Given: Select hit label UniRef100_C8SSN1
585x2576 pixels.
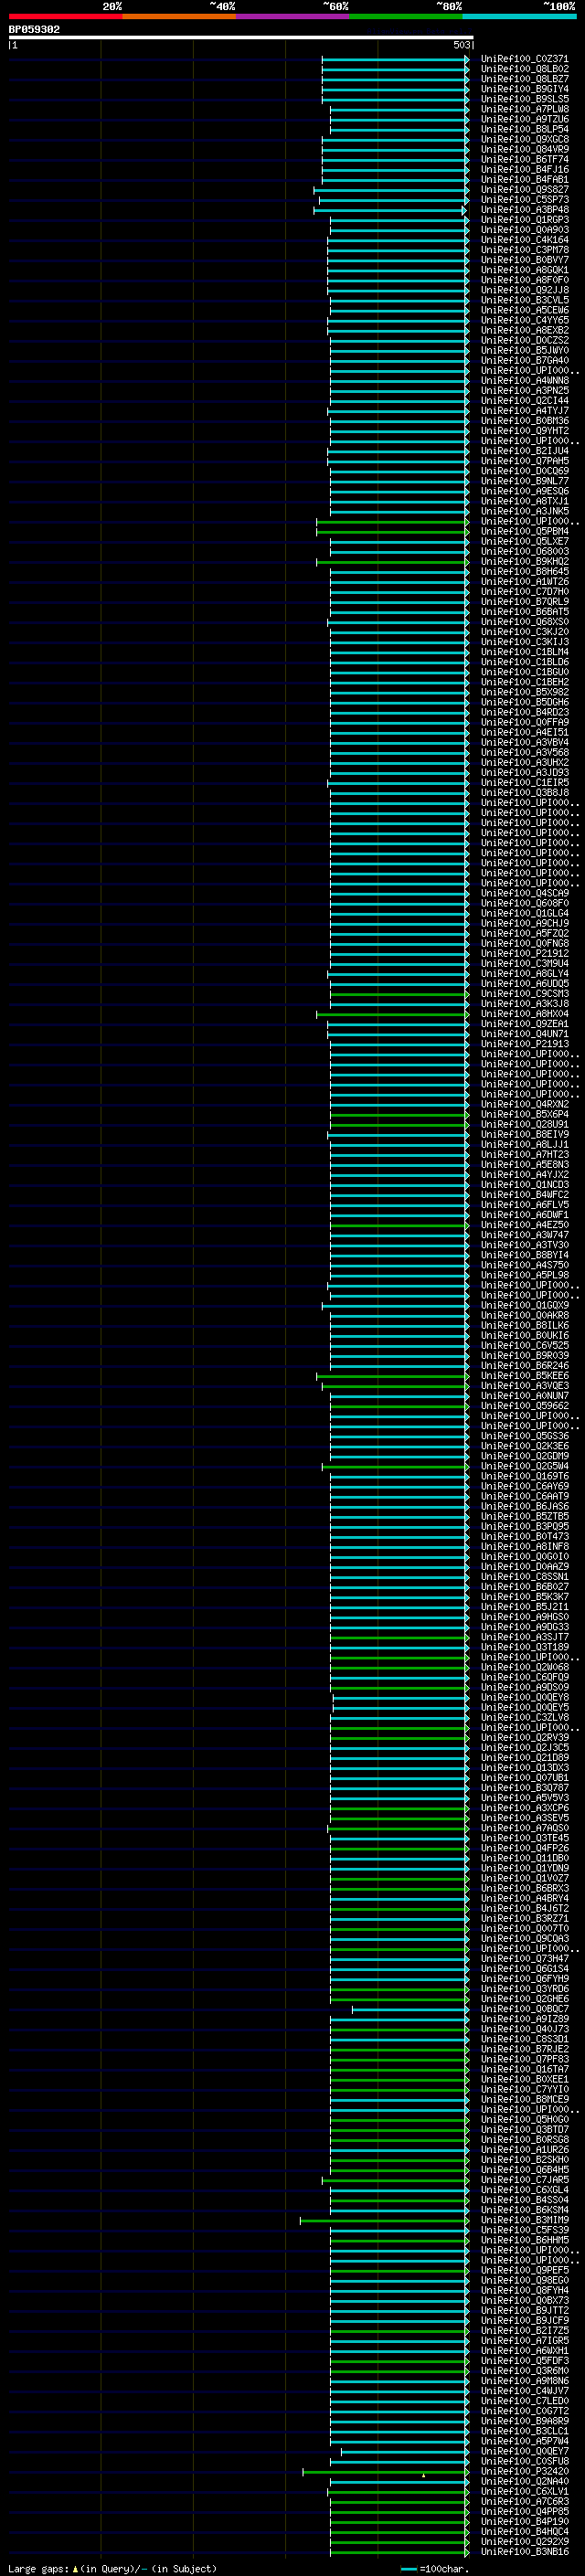Looking at the screenshot, I should tap(524, 1577).
